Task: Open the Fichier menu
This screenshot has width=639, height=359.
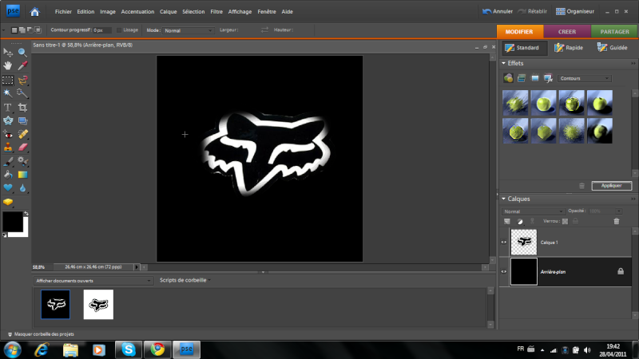Action: (x=63, y=12)
